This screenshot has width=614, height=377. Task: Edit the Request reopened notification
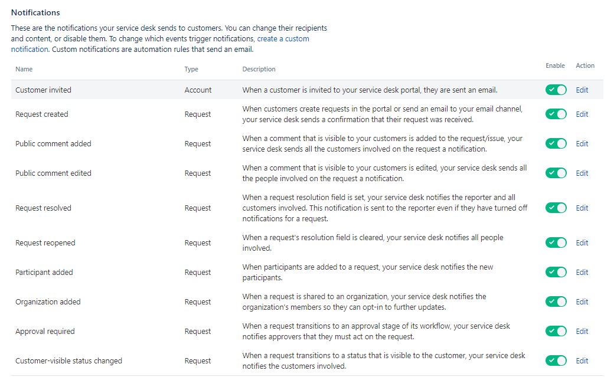[x=582, y=242]
